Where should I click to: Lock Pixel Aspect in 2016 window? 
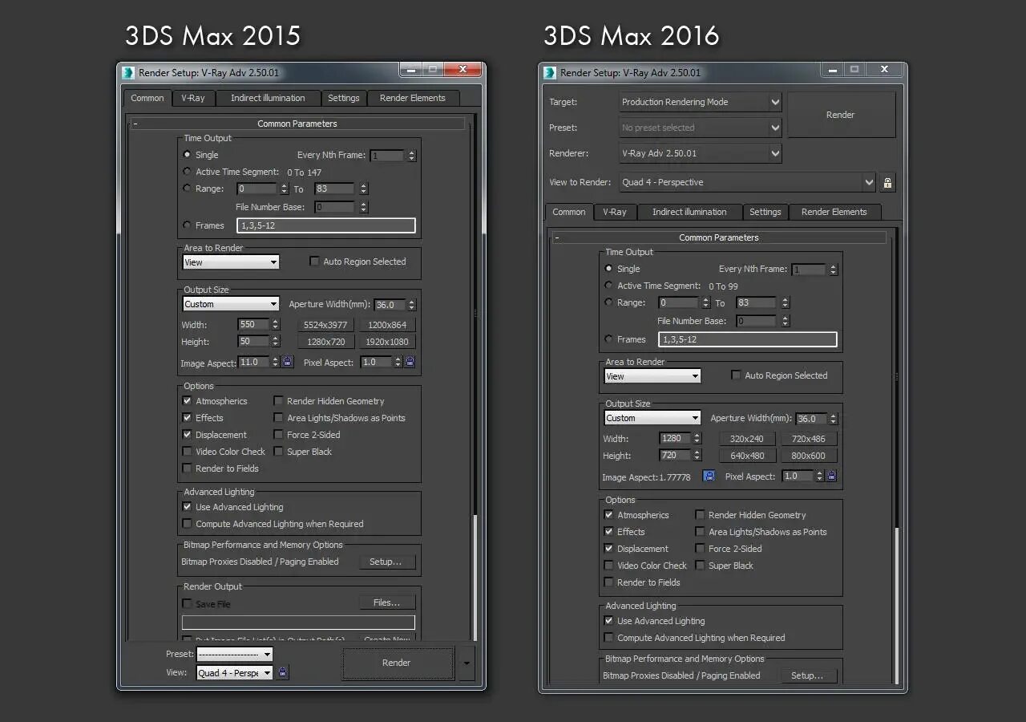point(832,476)
